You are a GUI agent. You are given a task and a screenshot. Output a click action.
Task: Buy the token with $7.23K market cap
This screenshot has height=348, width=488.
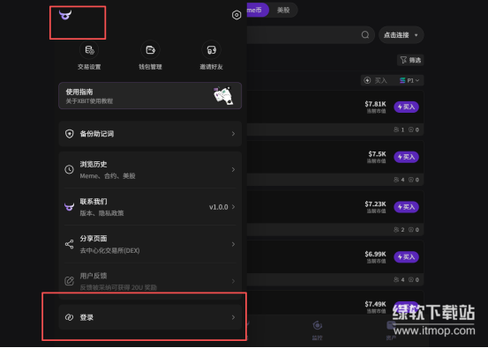(x=406, y=207)
